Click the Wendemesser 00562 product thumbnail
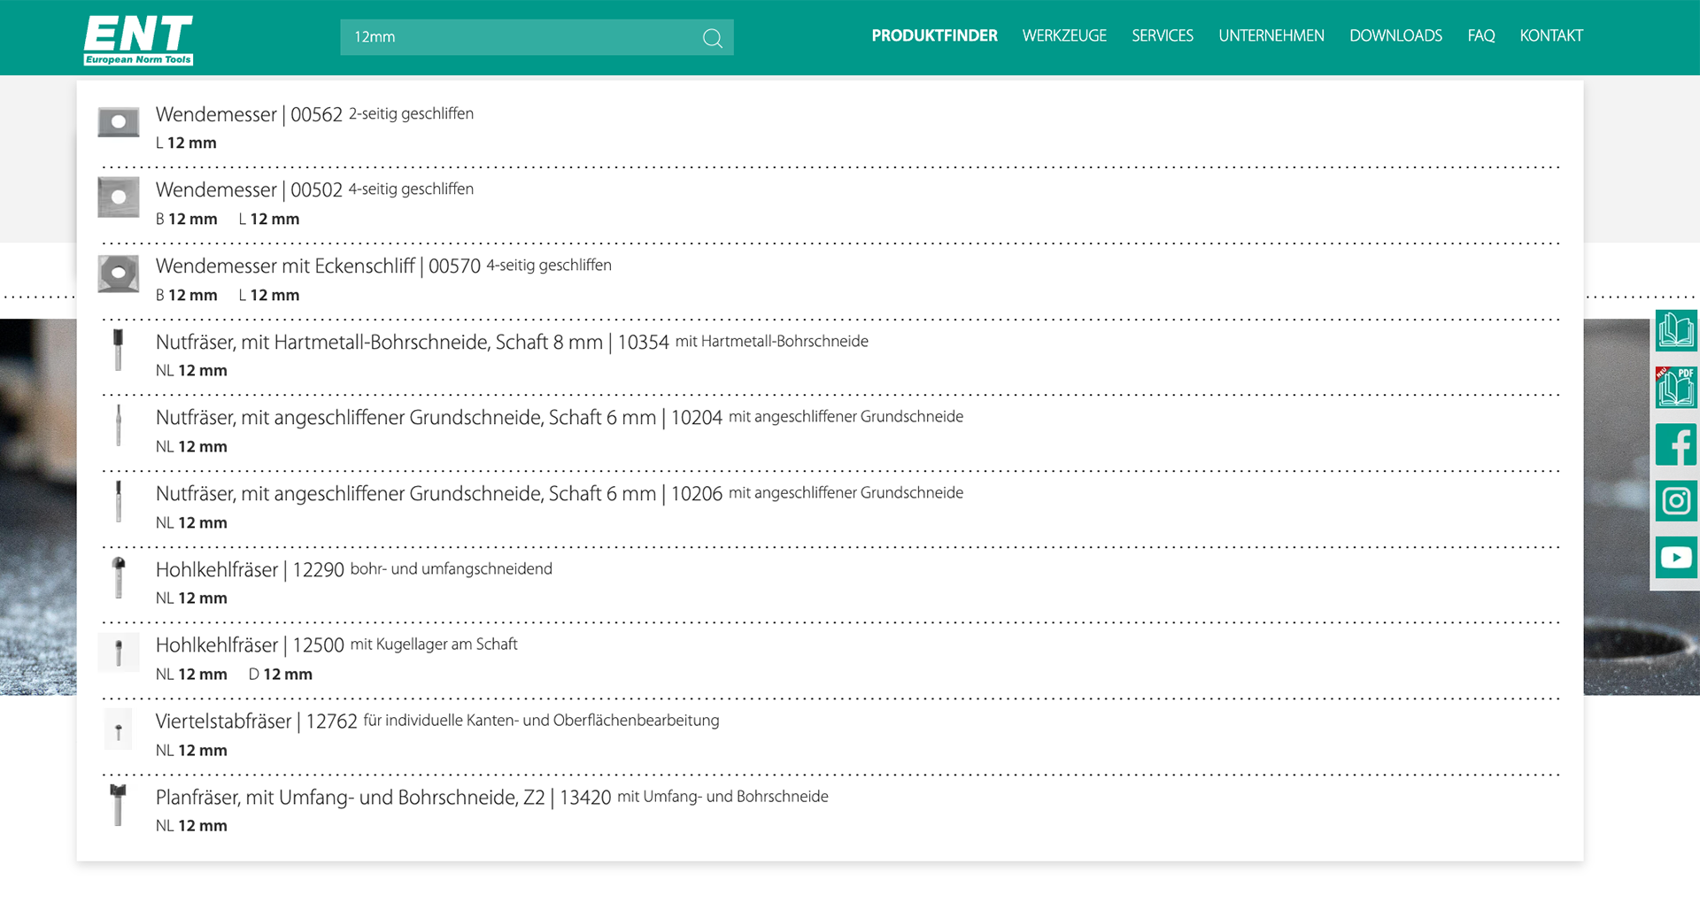The height and width of the screenshot is (903, 1700). (119, 122)
